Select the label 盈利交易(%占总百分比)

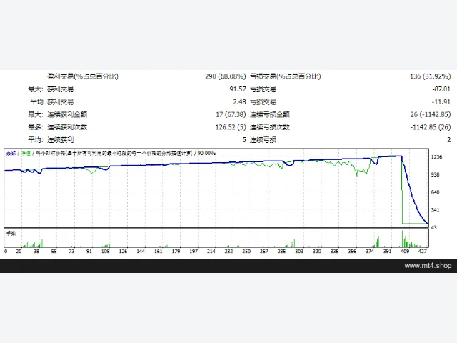point(83,76)
